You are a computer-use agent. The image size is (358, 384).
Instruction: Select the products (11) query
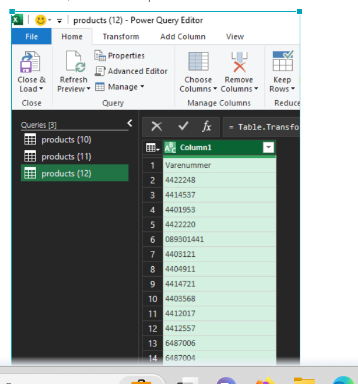click(x=75, y=157)
